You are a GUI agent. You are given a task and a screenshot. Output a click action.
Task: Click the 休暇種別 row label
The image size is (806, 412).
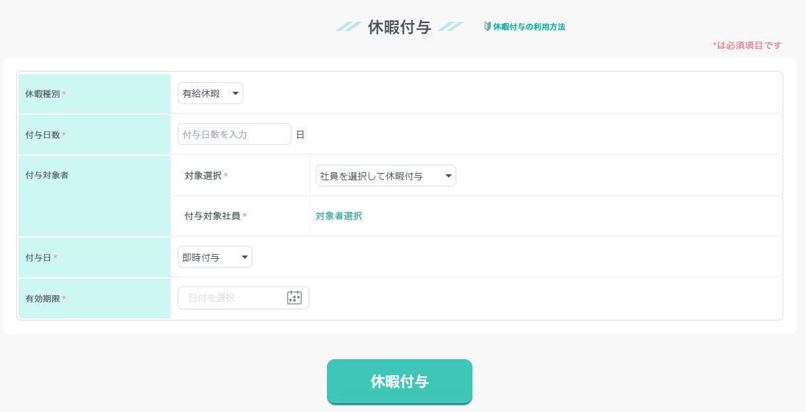click(x=43, y=94)
